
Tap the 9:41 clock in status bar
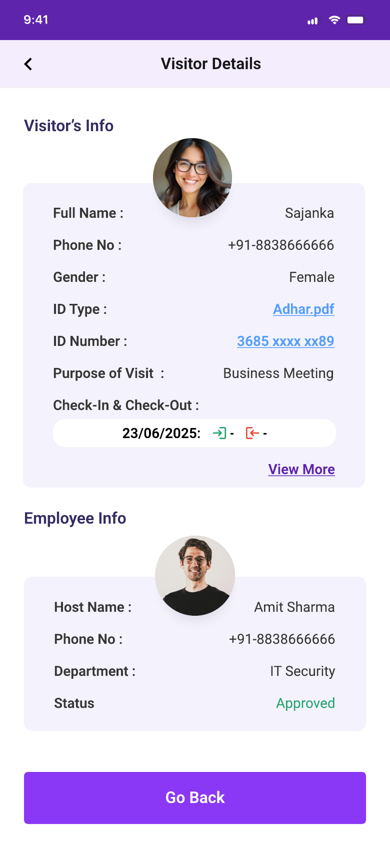pyautogui.click(x=36, y=20)
